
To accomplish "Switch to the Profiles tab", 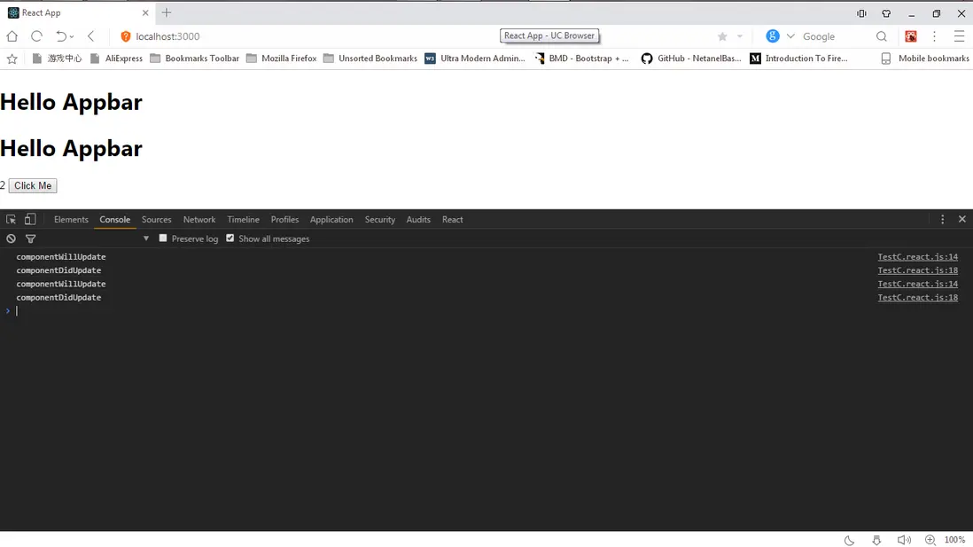I will click(x=284, y=219).
